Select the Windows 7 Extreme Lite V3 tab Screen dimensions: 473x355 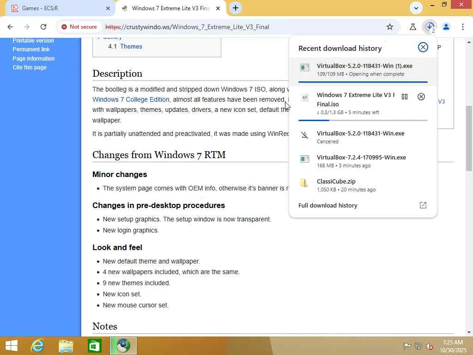tap(171, 8)
